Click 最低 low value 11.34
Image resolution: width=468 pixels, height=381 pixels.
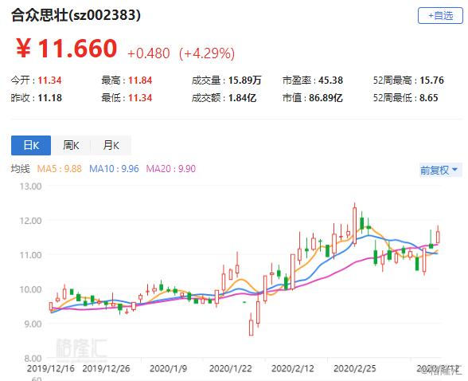(x=140, y=98)
